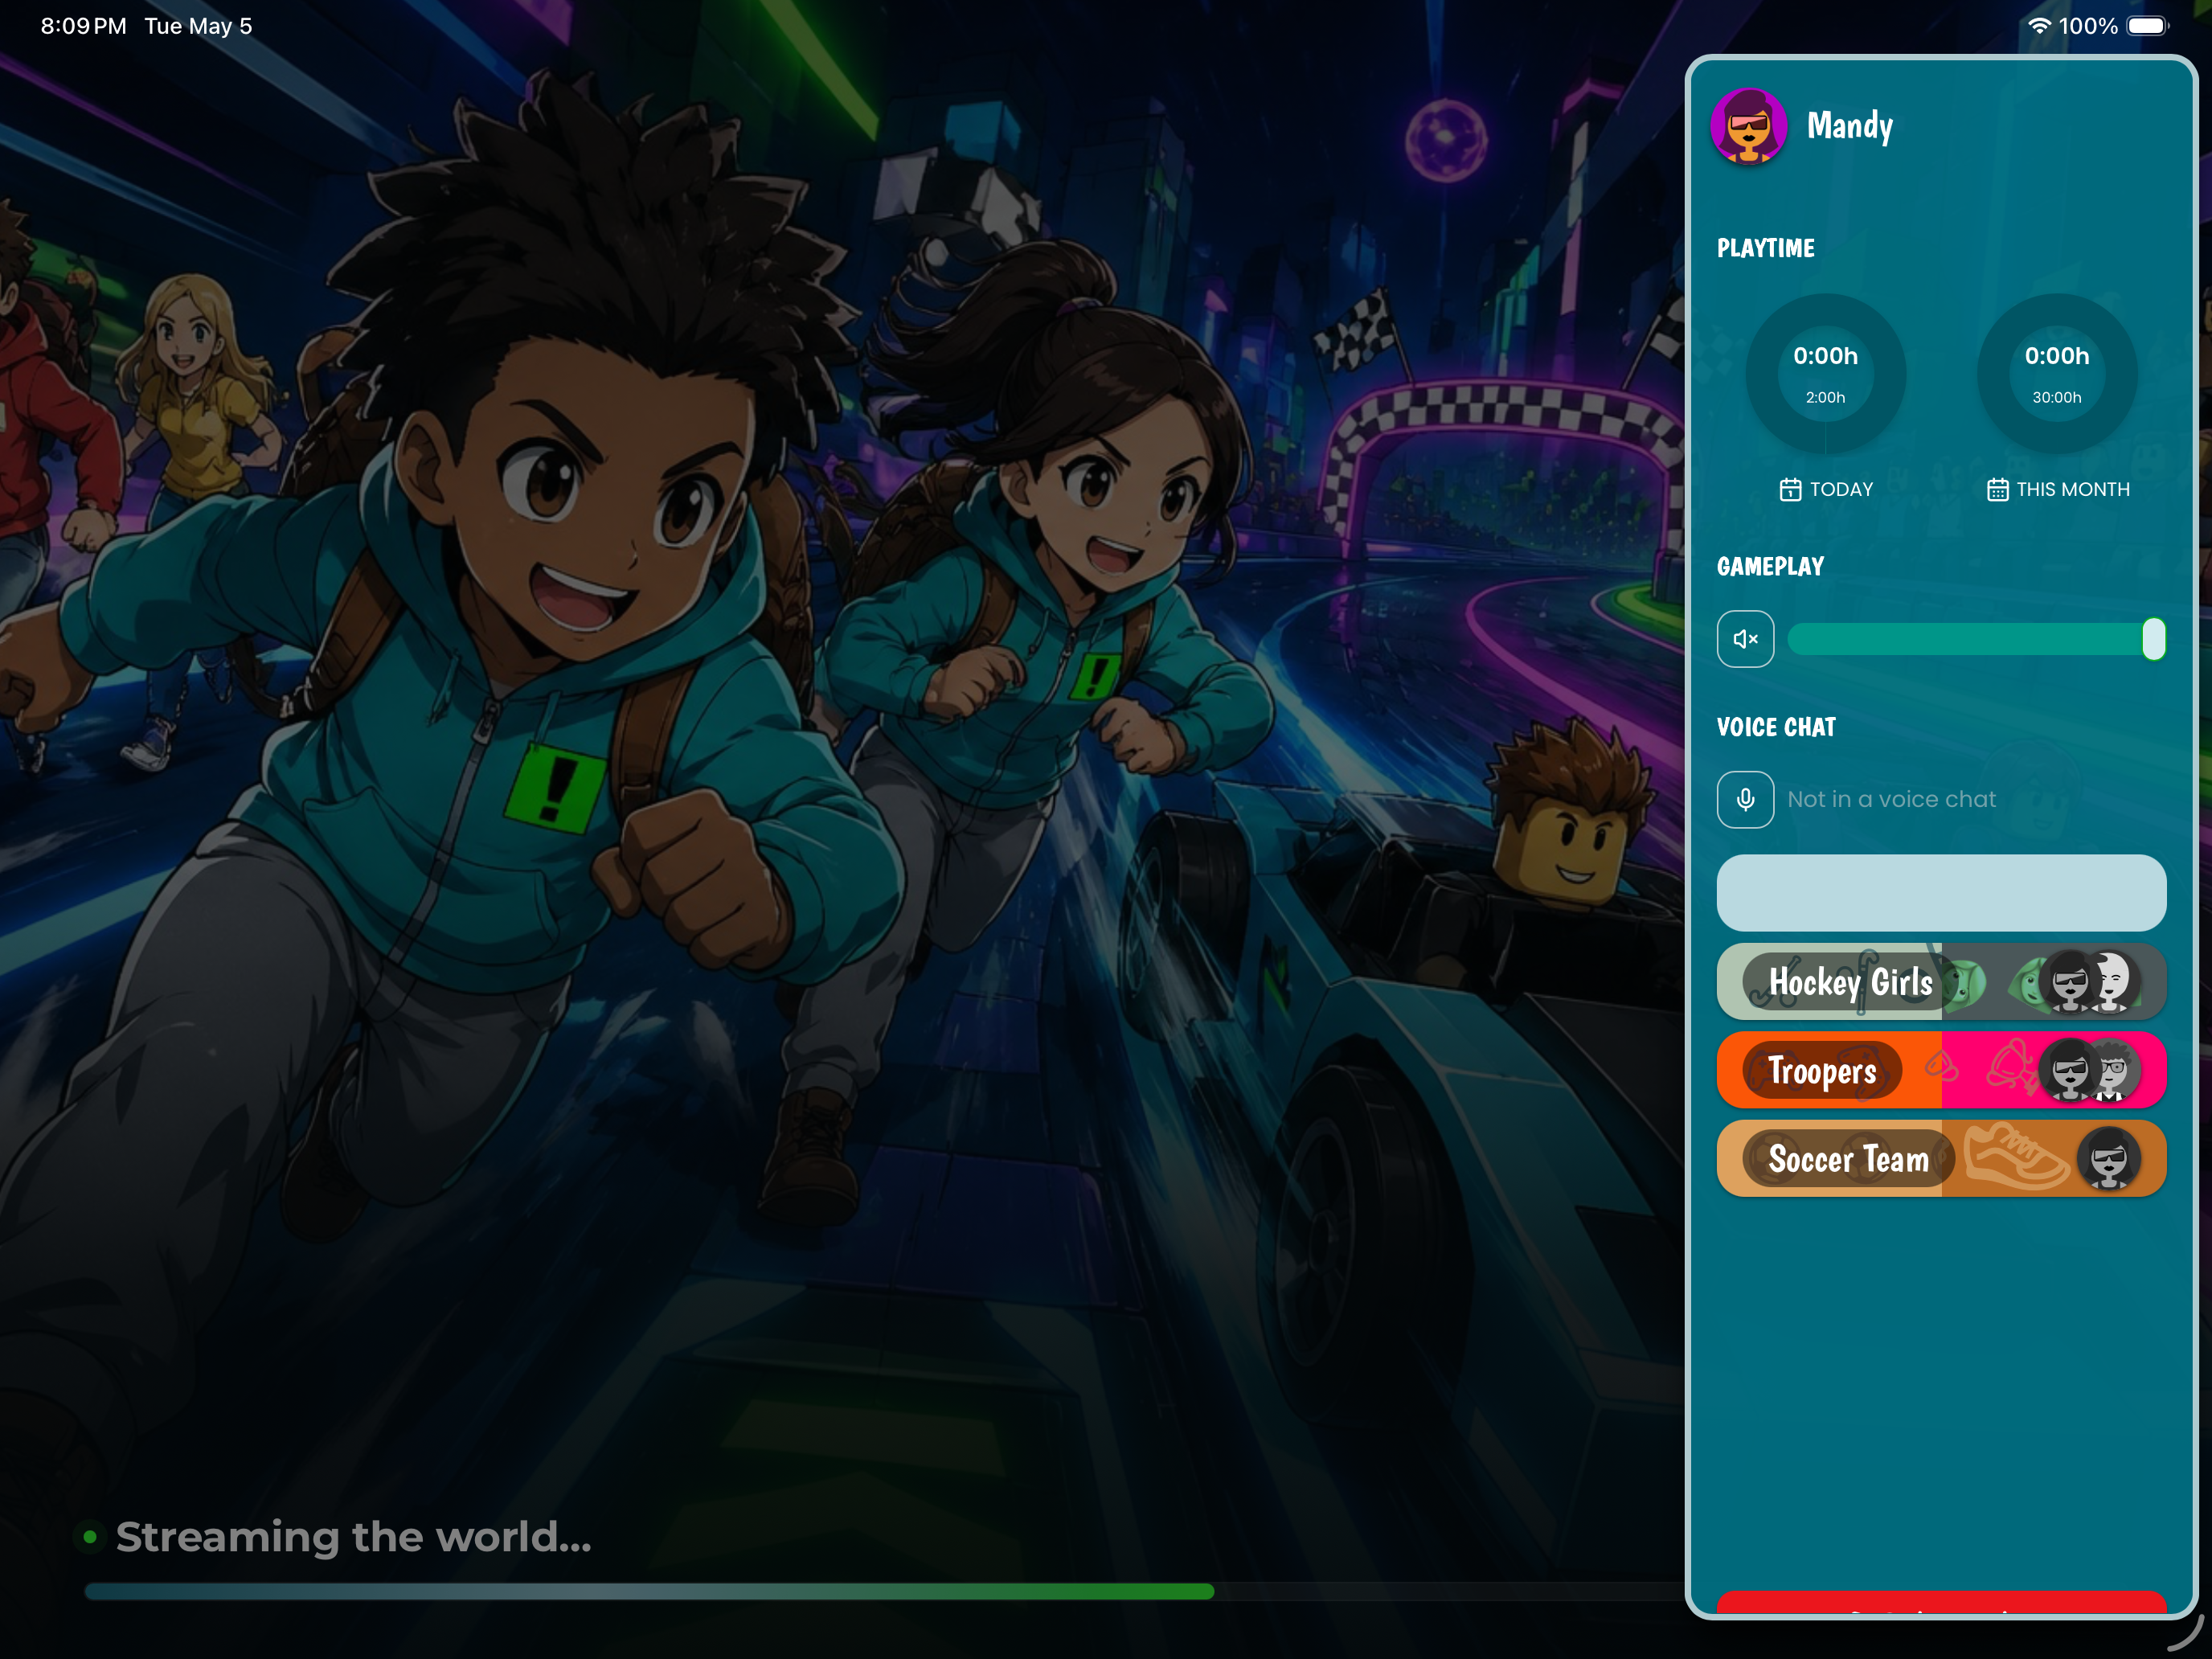
Task: Select the TODAY playtime label
Action: tap(1841, 489)
